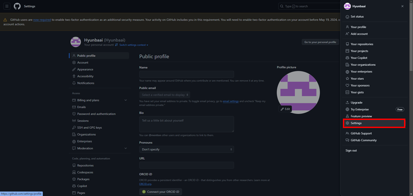
Task: Click the search magnifier icon
Action: tap(282, 6)
